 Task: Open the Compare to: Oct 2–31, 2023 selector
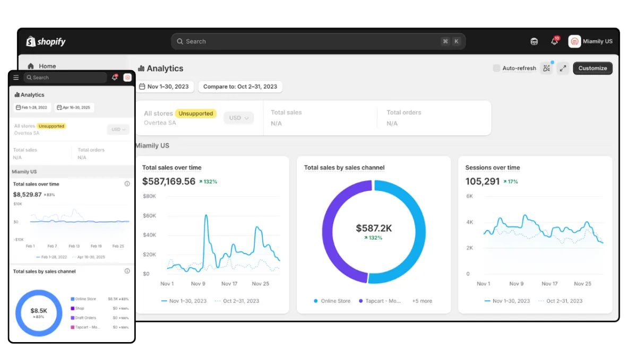pyautogui.click(x=240, y=86)
